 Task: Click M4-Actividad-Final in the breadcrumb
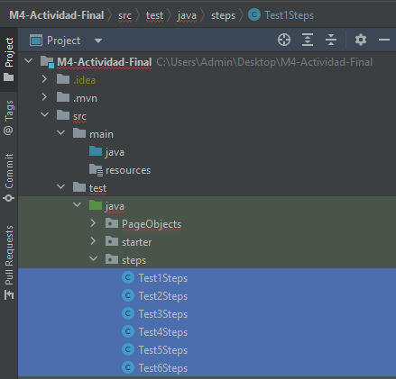point(57,15)
